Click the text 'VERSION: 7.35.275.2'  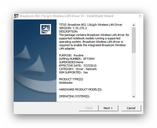click(x=73, y=28)
